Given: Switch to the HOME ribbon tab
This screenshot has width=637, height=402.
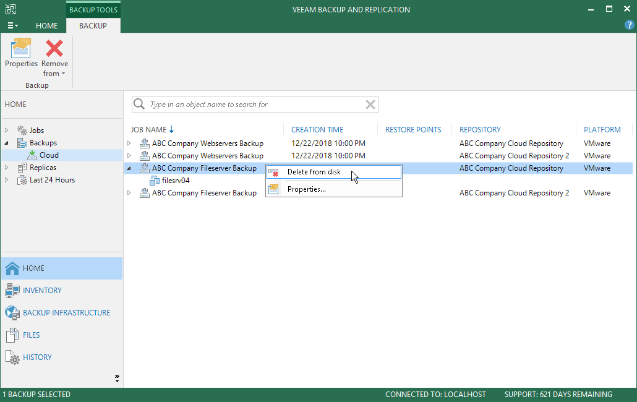Looking at the screenshot, I should (x=47, y=25).
